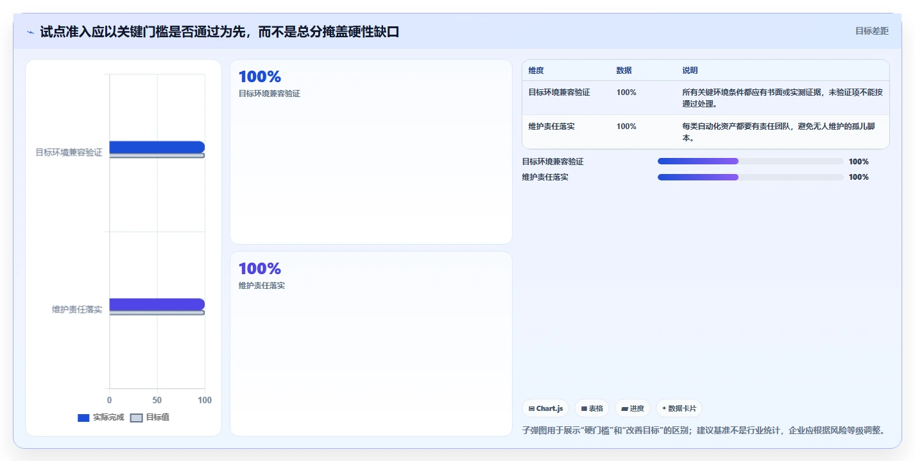Click 维护责任落实 caption in lower card
The width and height of the screenshot is (915, 461).
(x=262, y=285)
